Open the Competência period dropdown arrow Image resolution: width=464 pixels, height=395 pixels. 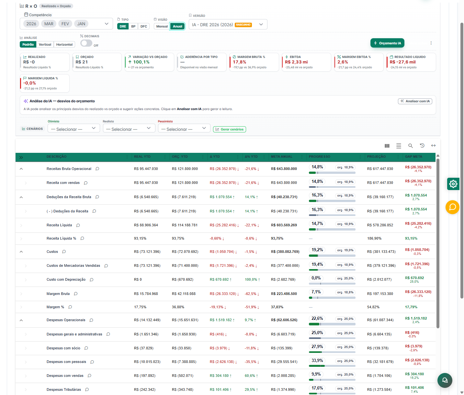pos(106,24)
